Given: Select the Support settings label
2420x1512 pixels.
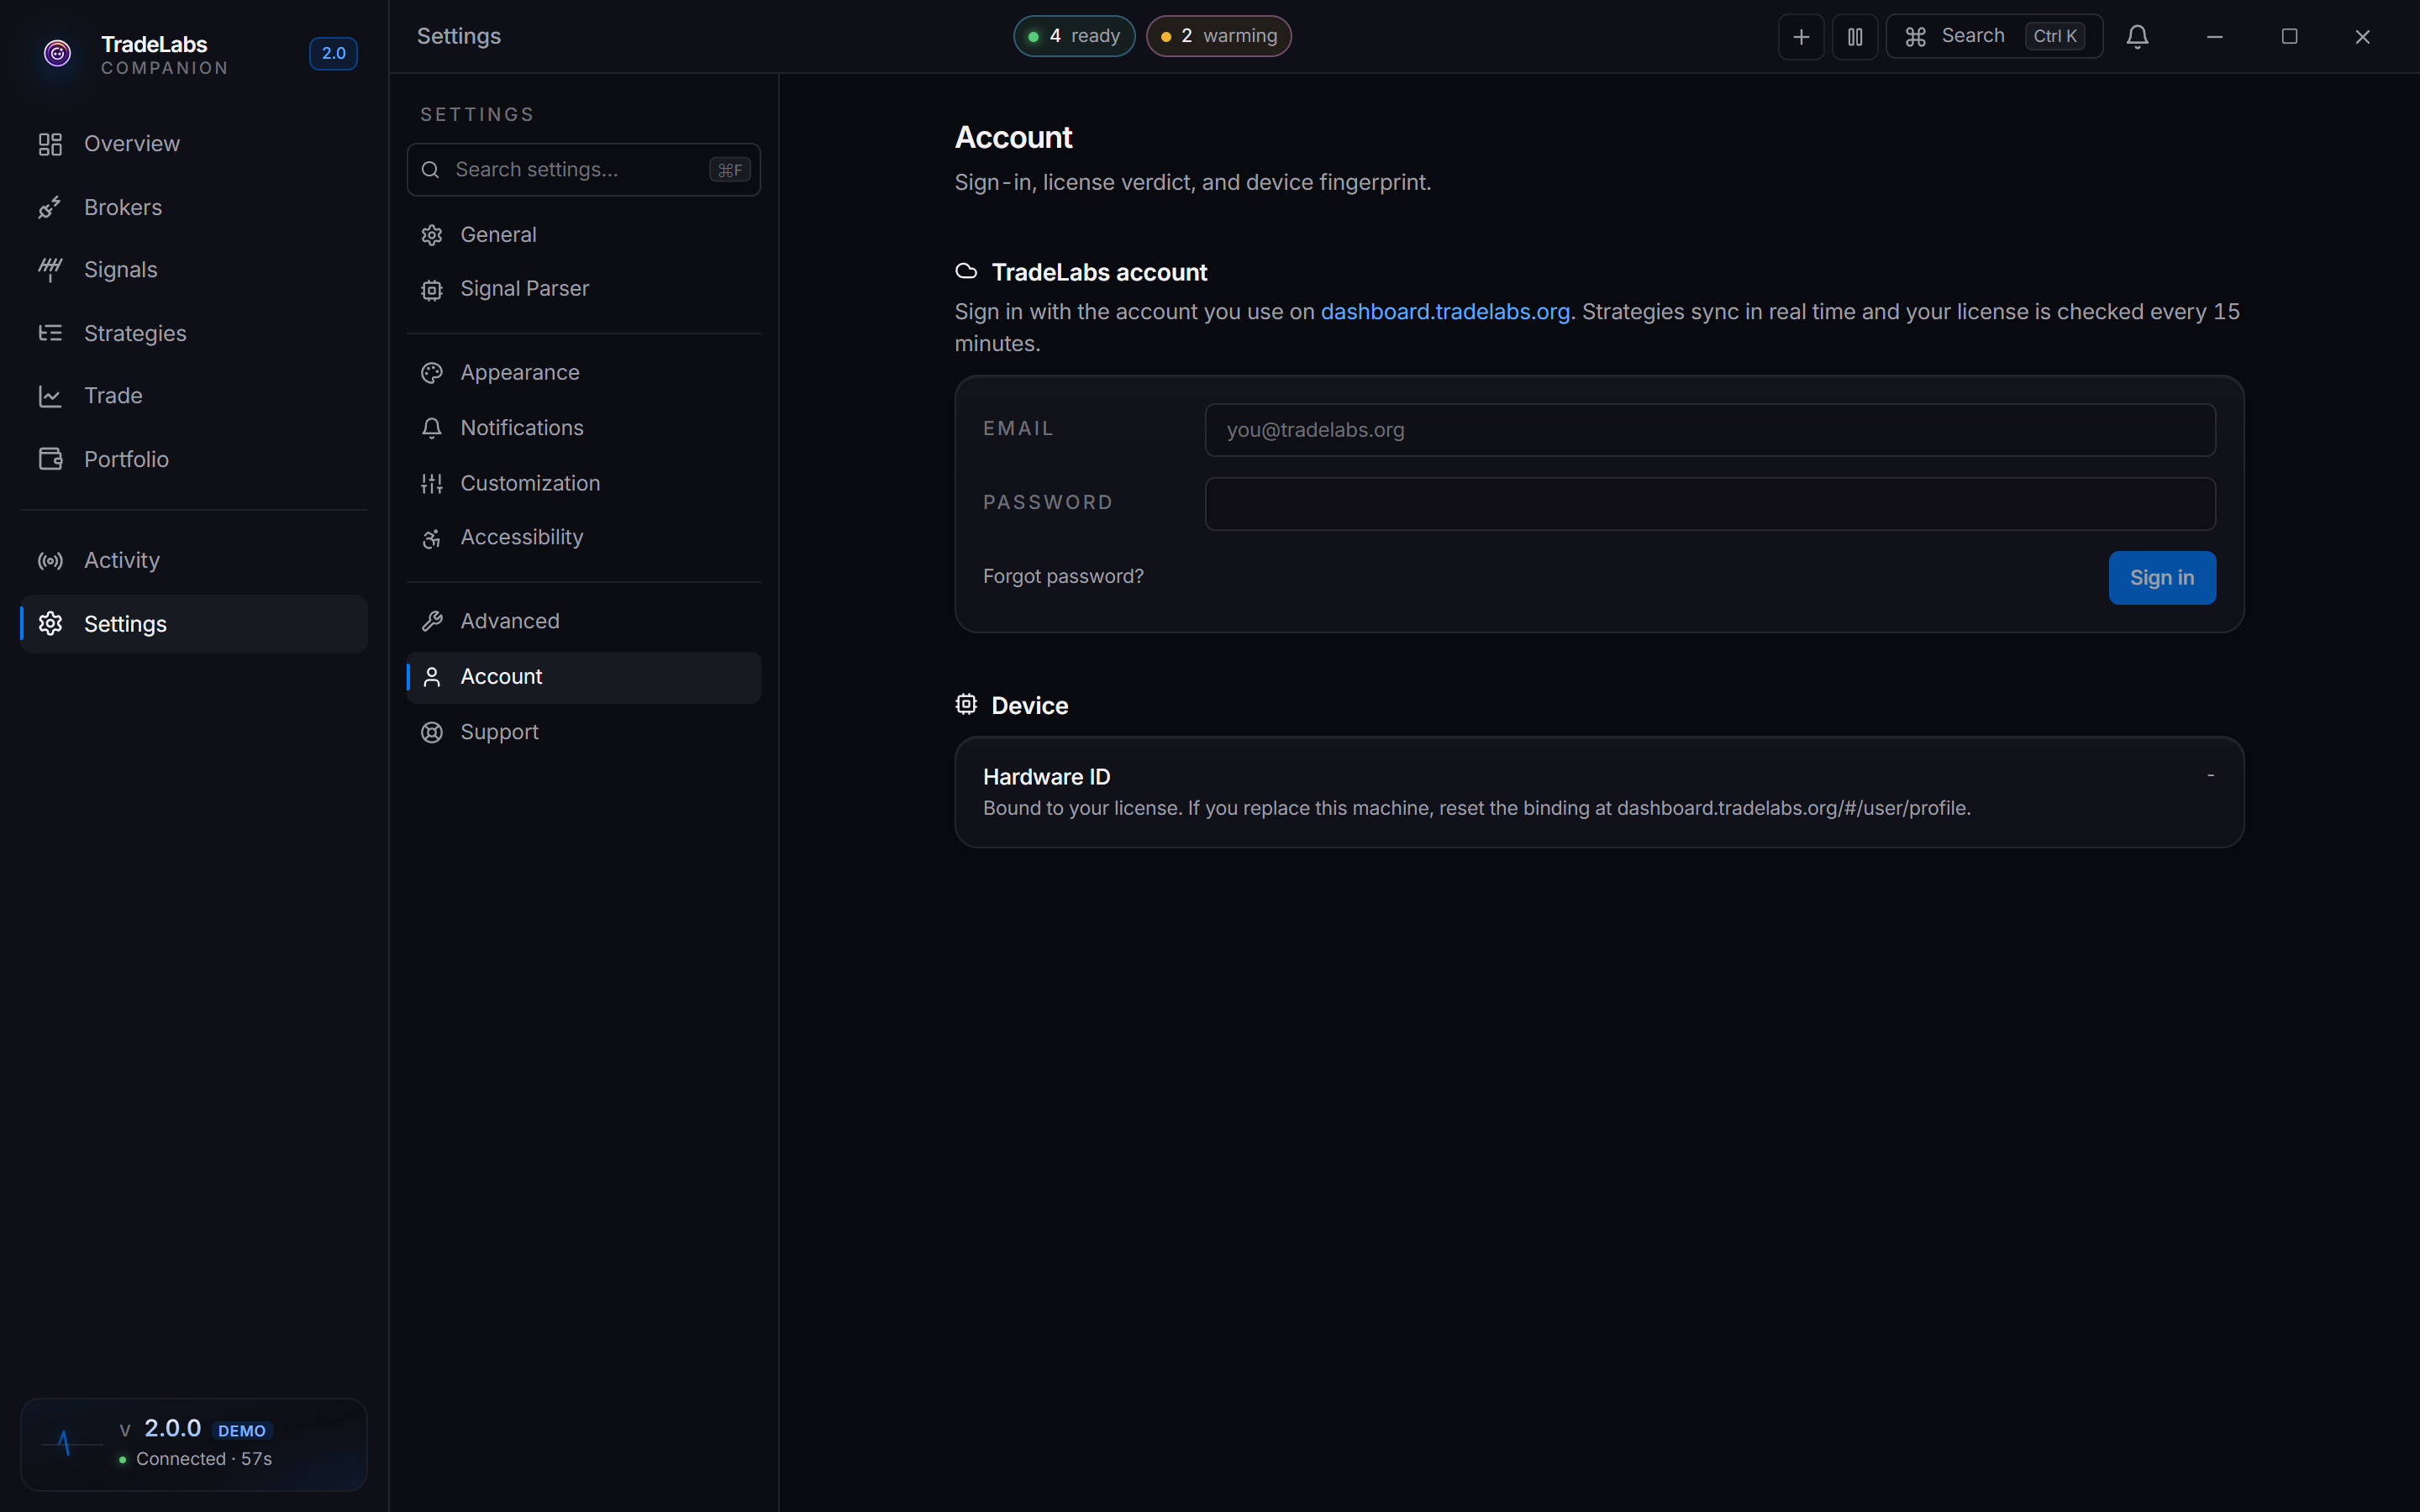Looking at the screenshot, I should (x=499, y=732).
